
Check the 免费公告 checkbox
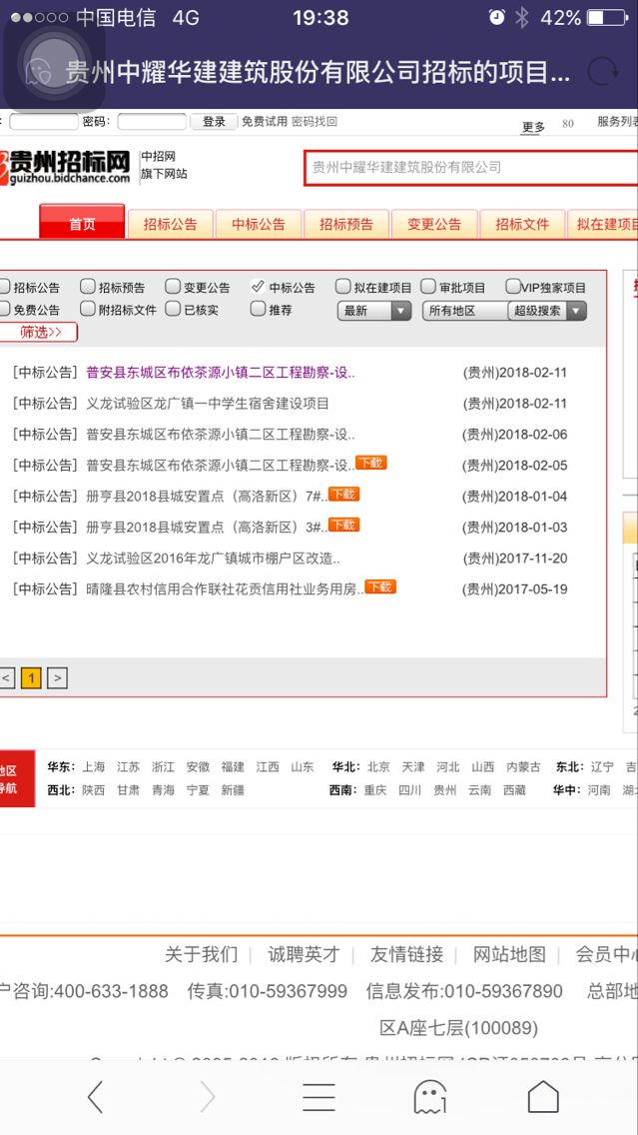pos(4,310)
